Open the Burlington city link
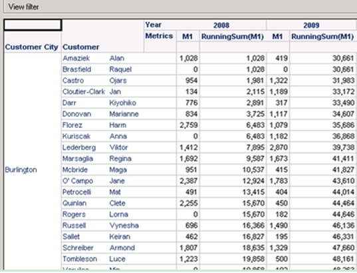 click(21, 170)
